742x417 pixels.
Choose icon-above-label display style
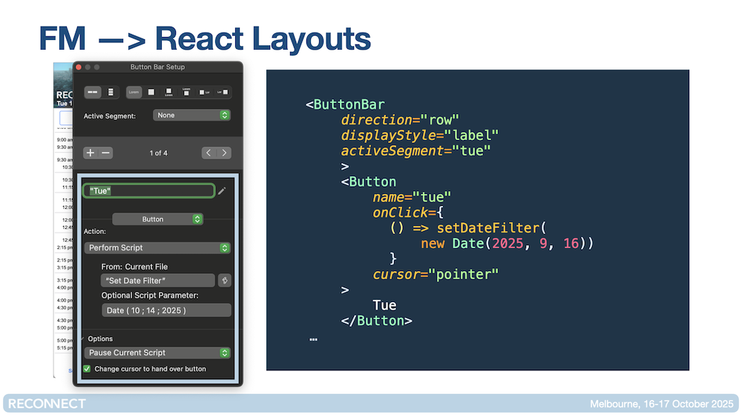point(168,93)
